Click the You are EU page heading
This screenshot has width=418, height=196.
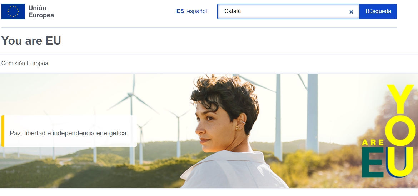[31, 41]
